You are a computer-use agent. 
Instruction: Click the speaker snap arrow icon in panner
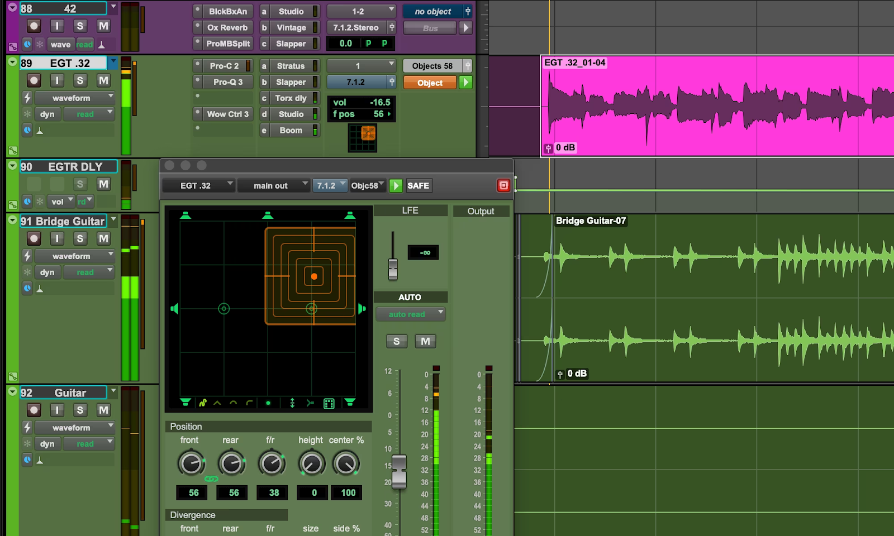point(310,403)
